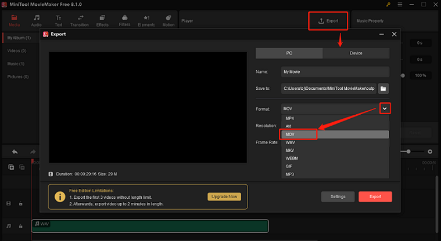
Task: Click the MiniTool MovieMaker app logo
Action: 4,5
